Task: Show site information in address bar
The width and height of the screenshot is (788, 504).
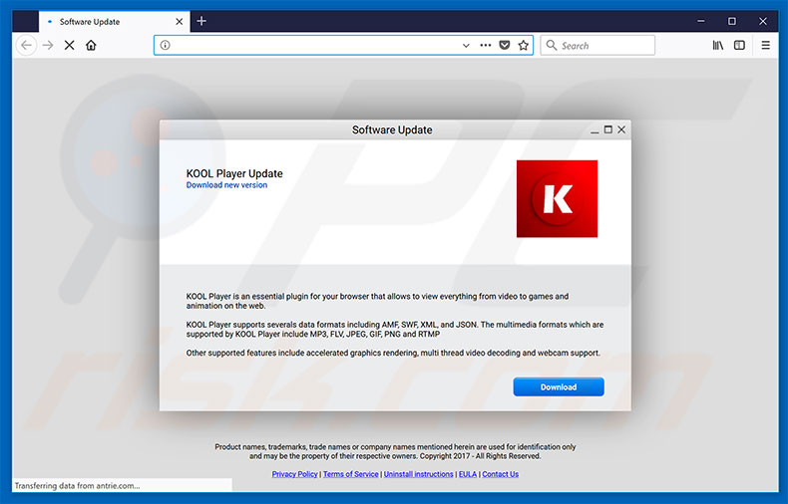Action: click(165, 45)
